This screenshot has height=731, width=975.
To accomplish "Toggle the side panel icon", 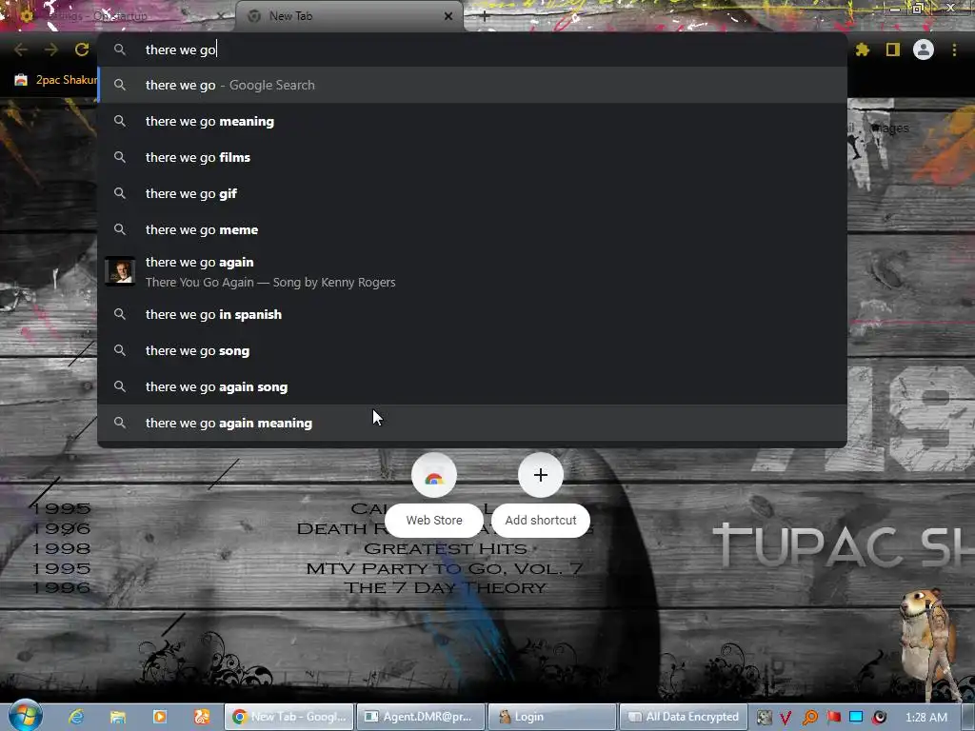I will pos(893,49).
